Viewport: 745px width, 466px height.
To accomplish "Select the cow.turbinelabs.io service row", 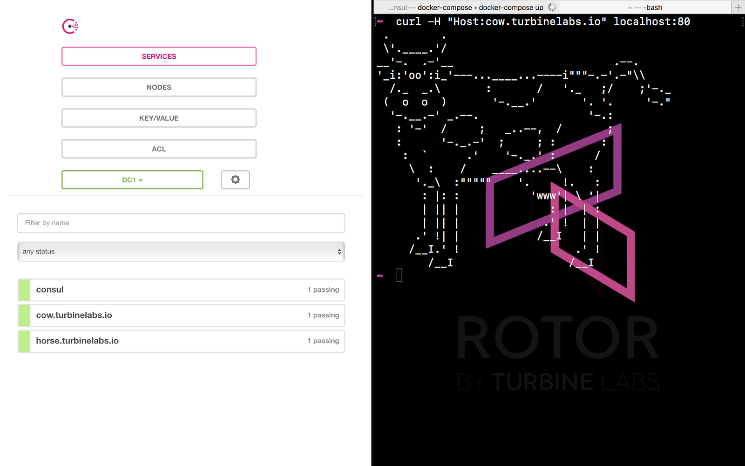I will click(181, 315).
